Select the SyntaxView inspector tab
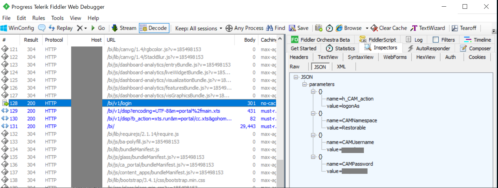The height and width of the screenshot is (188, 498). tap(361, 57)
